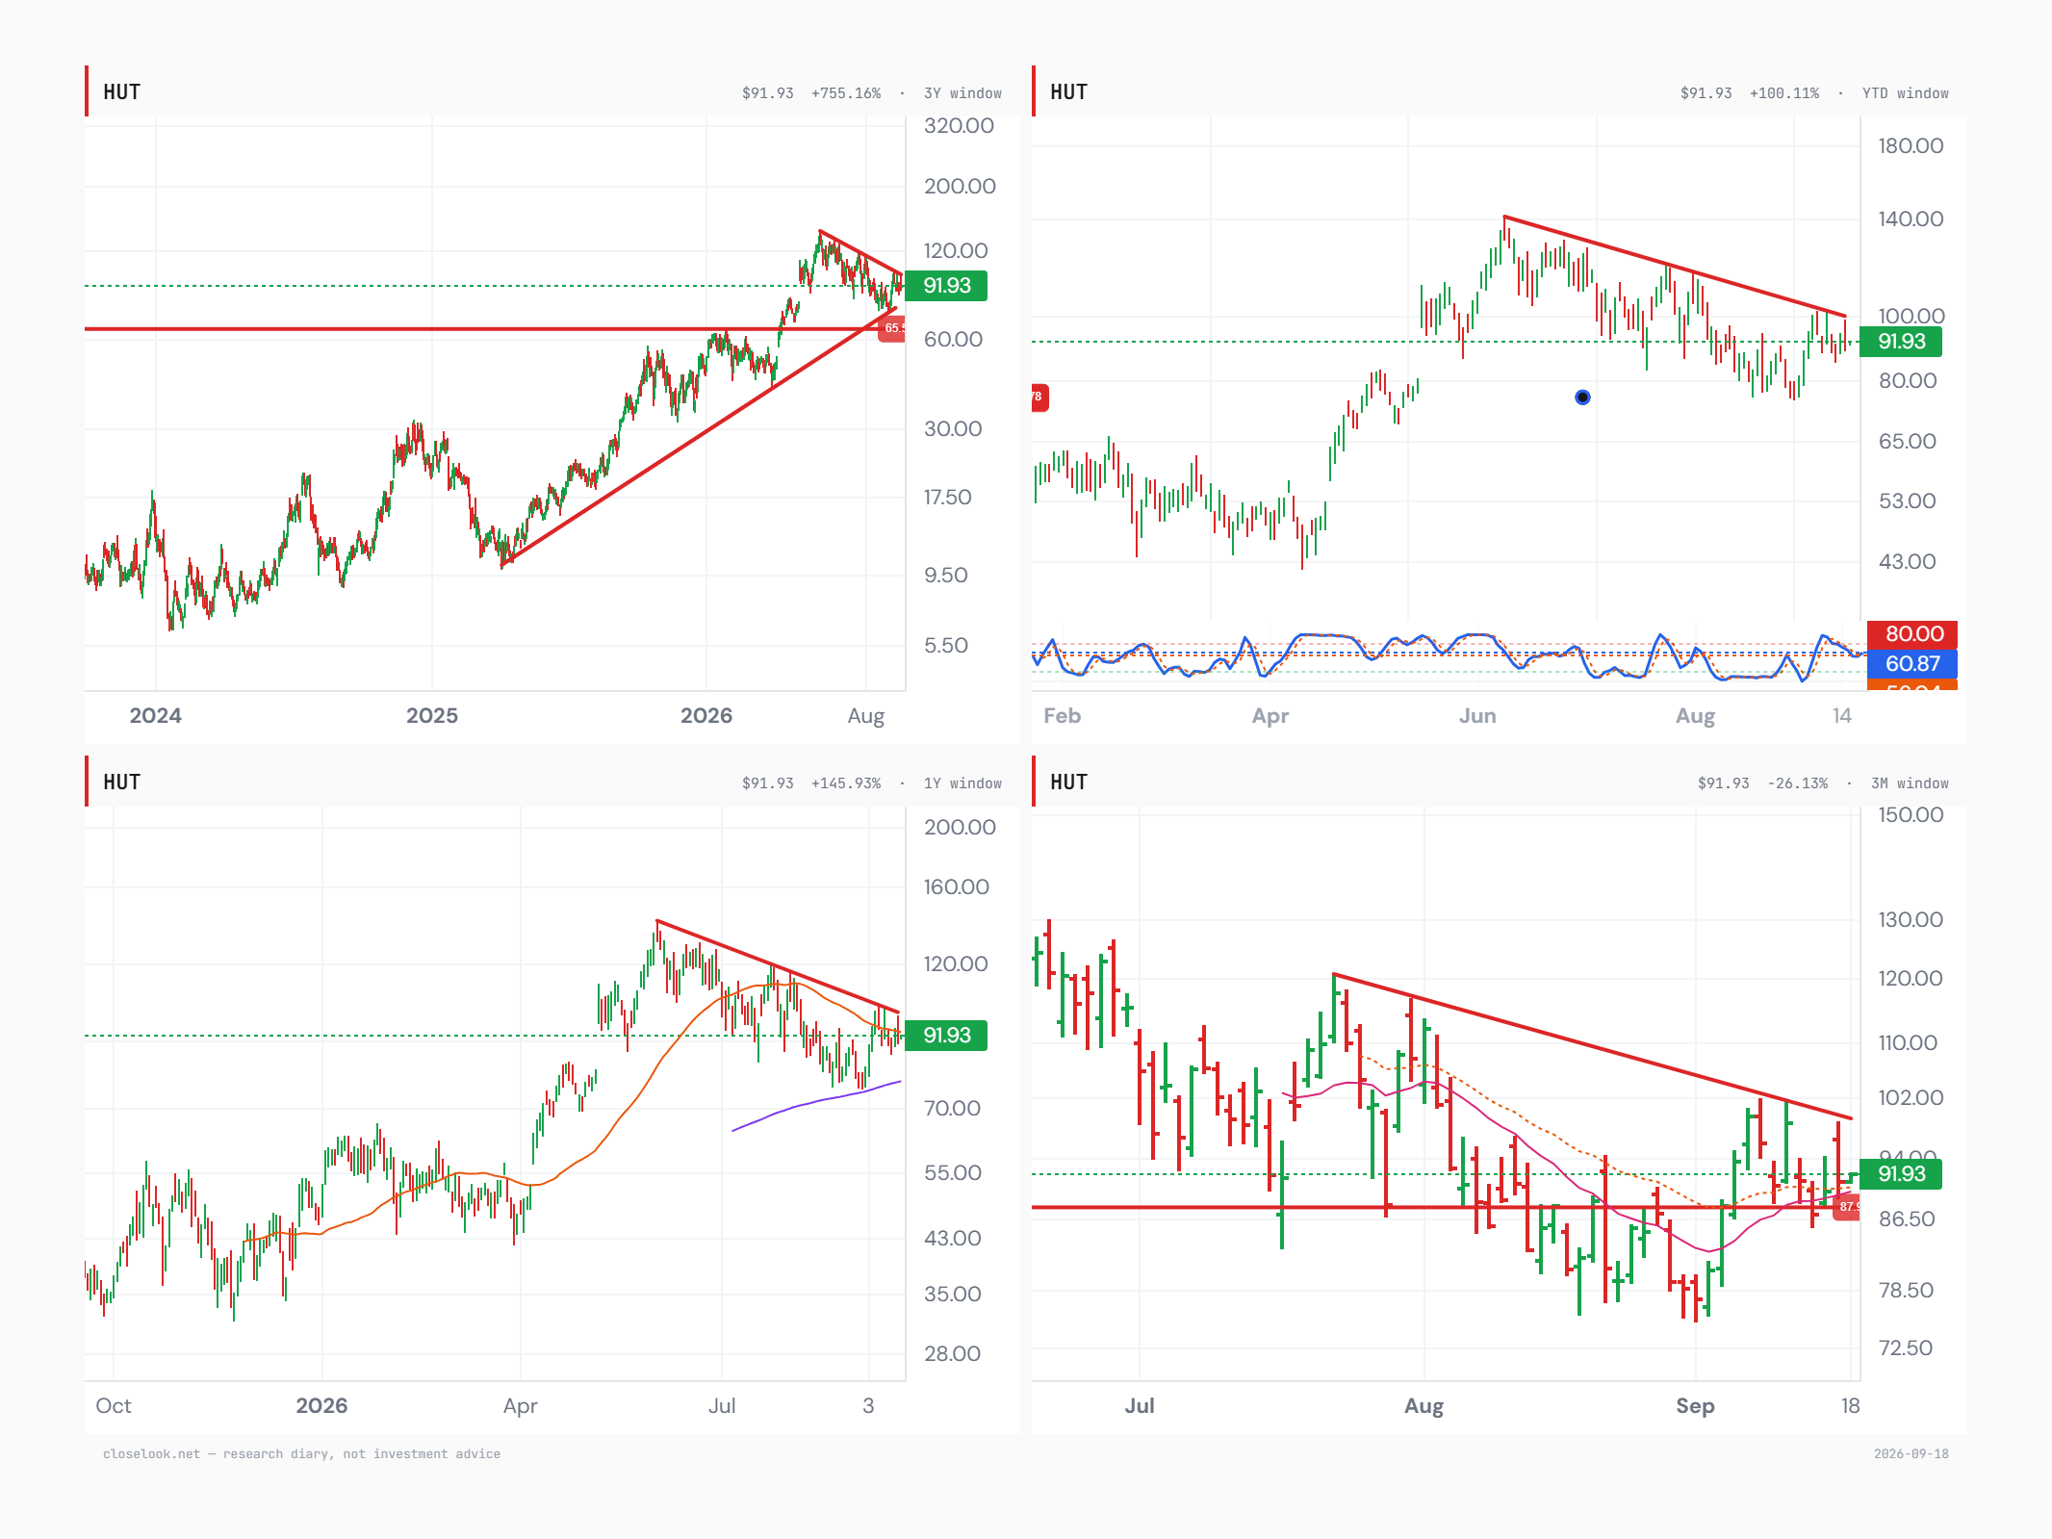
Task: Click the HUT ticker title in 3M panel
Action: [x=1069, y=782]
